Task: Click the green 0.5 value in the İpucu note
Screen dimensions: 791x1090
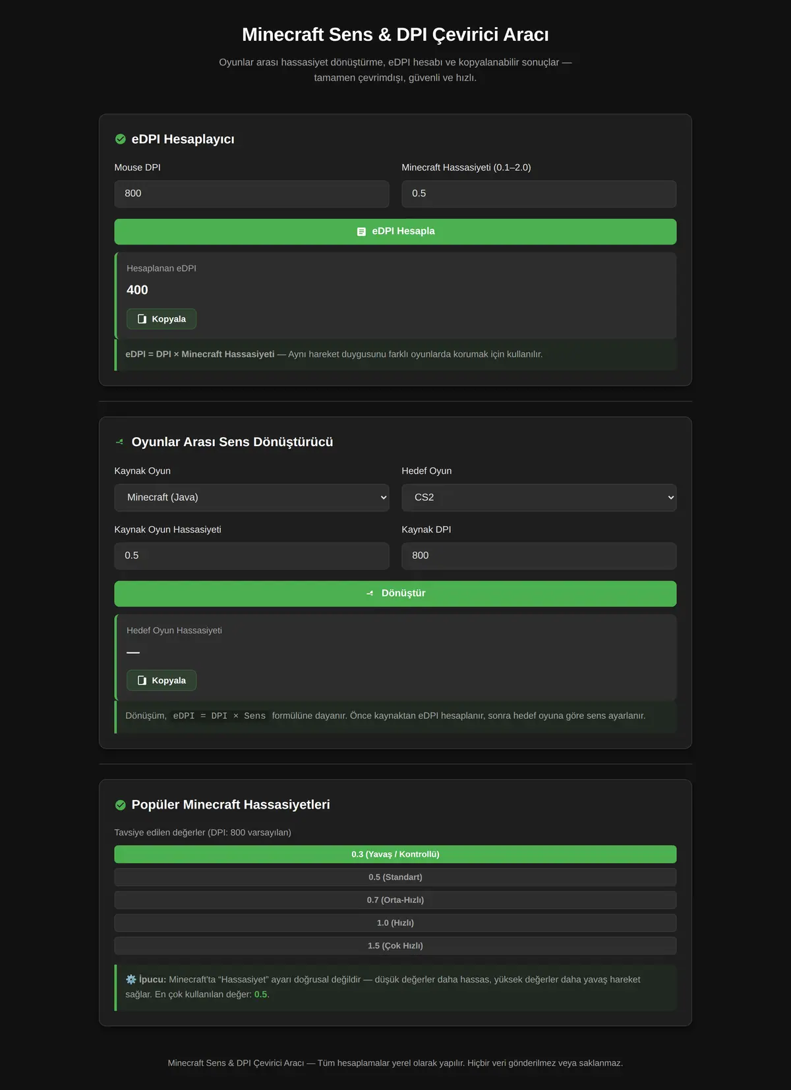Action: click(261, 994)
